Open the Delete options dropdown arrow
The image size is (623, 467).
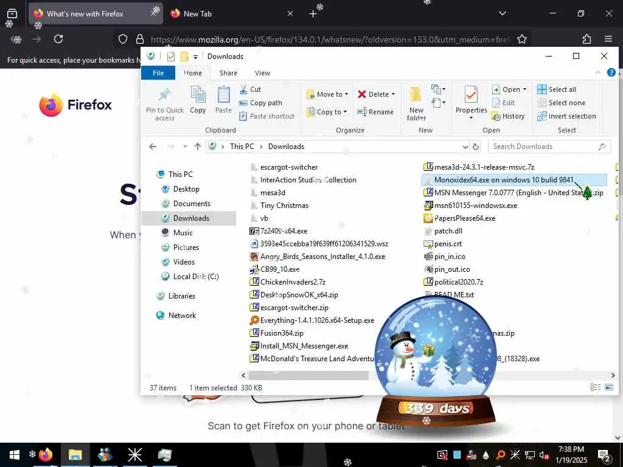click(x=394, y=94)
